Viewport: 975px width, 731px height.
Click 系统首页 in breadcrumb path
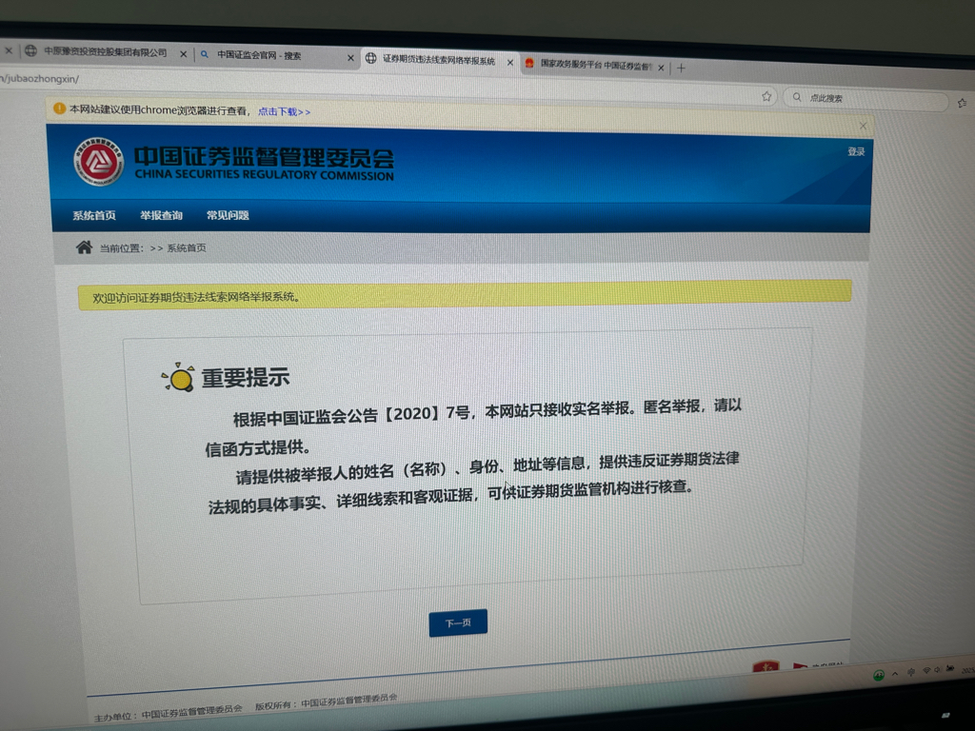[187, 248]
